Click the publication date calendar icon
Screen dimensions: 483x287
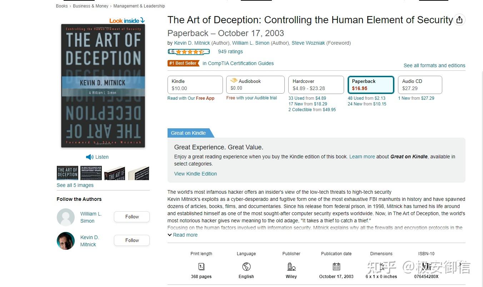click(x=336, y=267)
